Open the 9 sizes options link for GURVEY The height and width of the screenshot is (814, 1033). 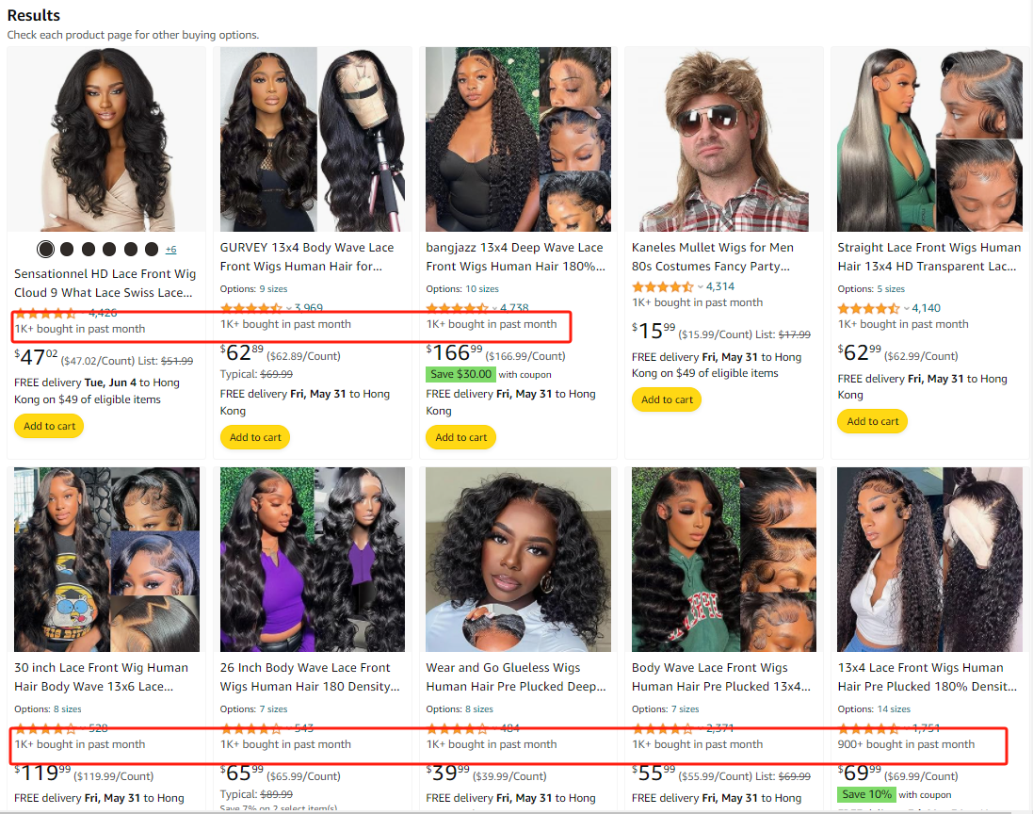[273, 288]
